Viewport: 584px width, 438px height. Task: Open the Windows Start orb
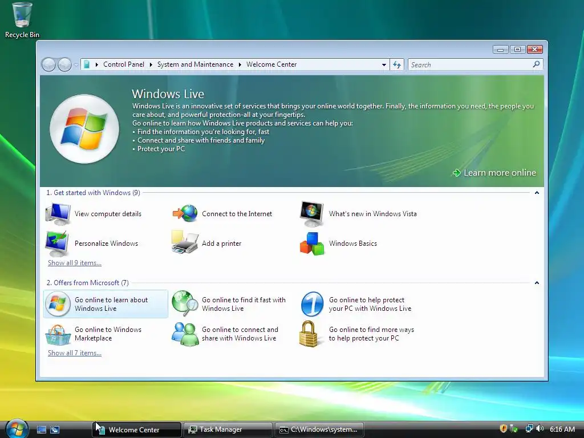point(17,428)
